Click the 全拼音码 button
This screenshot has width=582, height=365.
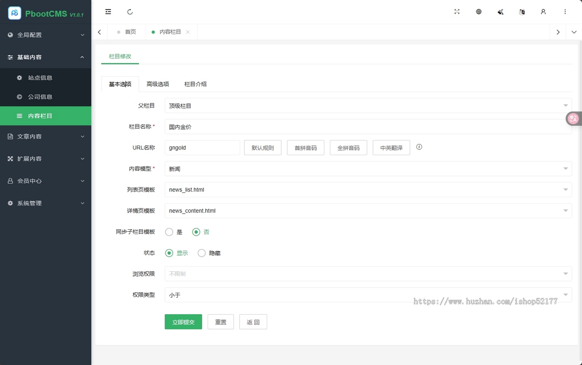[348, 148]
